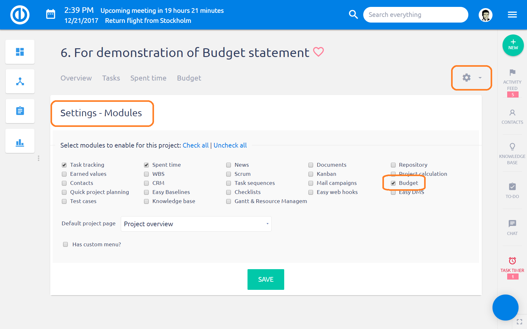Uncheck the Budget module checkbox

[x=393, y=183]
